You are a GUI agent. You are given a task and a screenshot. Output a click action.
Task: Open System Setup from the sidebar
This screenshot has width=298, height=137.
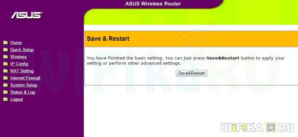click(x=24, y=85)
